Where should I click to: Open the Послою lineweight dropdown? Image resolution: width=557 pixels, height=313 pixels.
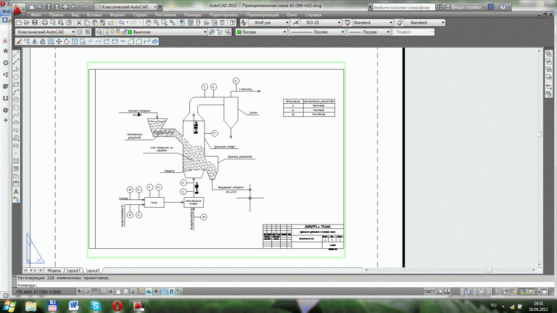tap(369, 32)
